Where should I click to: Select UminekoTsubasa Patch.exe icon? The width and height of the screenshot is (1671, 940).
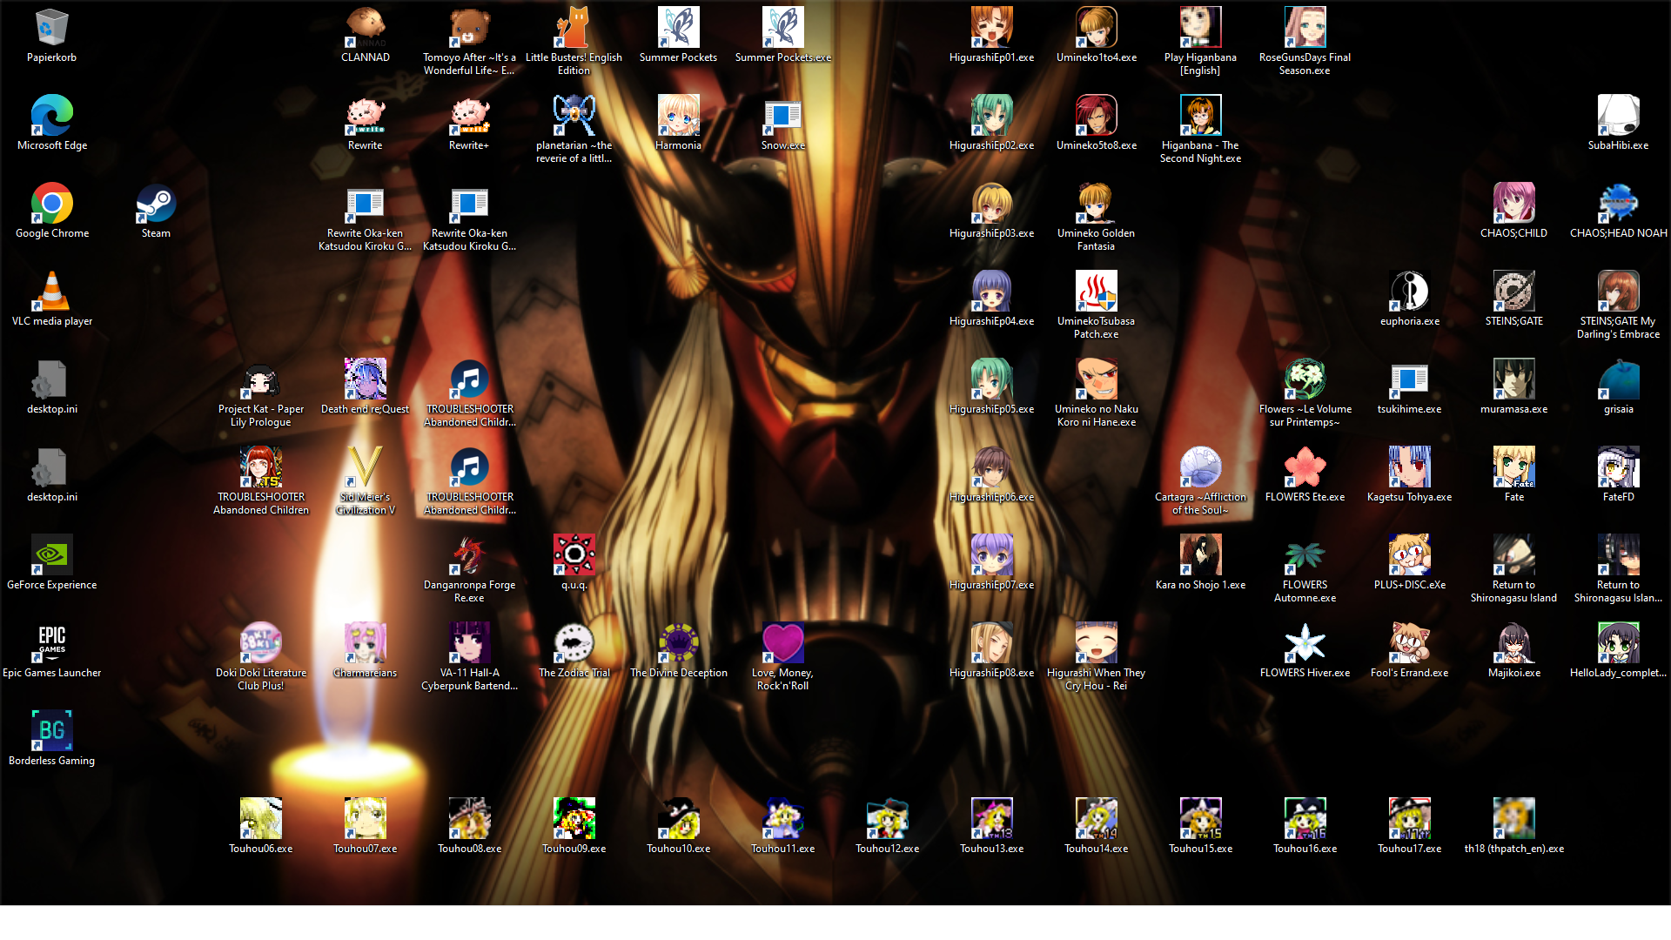pos(1096,292)
